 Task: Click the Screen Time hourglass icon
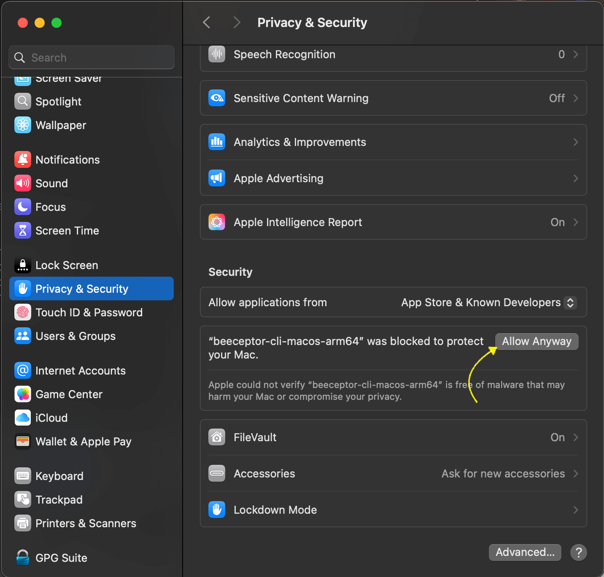23,230
